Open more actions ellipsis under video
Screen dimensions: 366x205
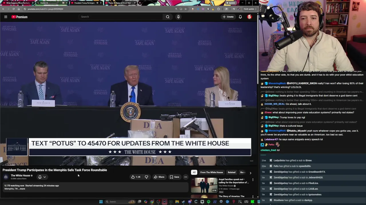tap(186, 177)
